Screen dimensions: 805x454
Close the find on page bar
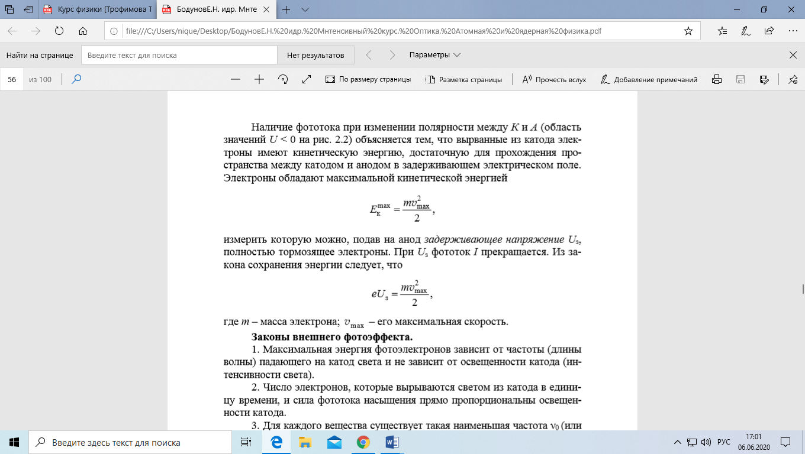[793, 55]
